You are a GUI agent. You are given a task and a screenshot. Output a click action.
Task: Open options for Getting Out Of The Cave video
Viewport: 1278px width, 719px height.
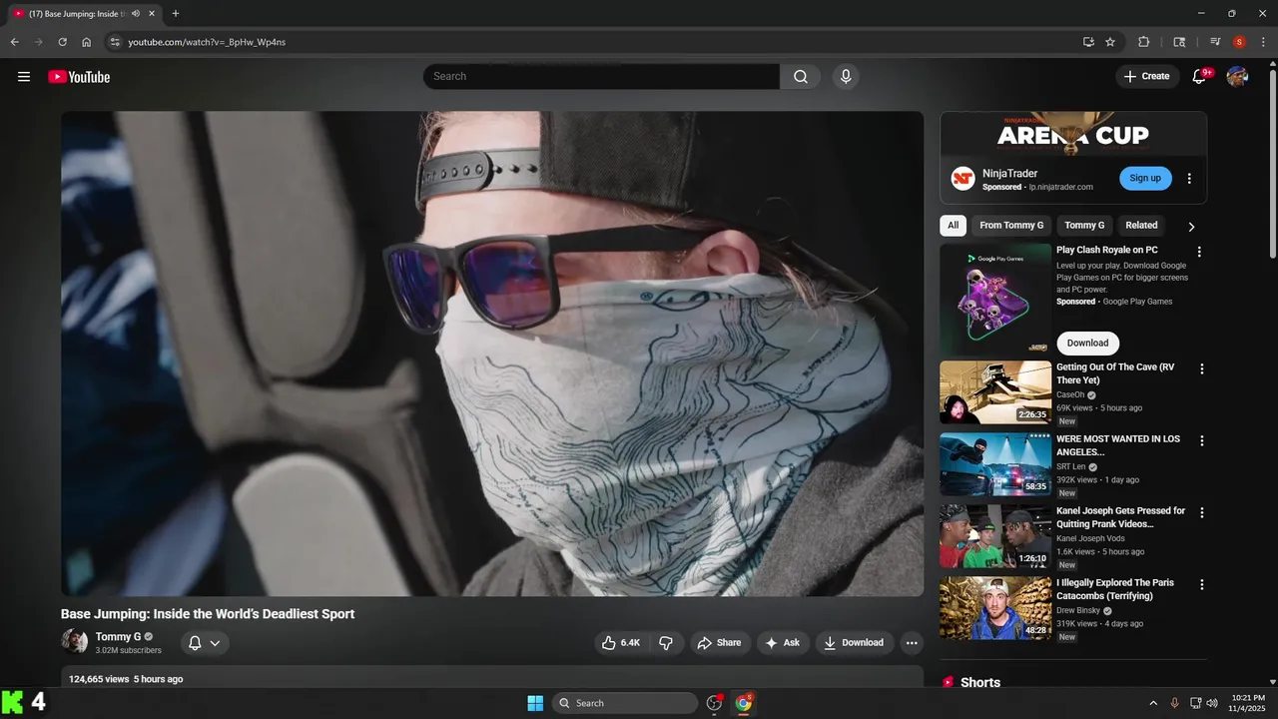coord(1202,368)
